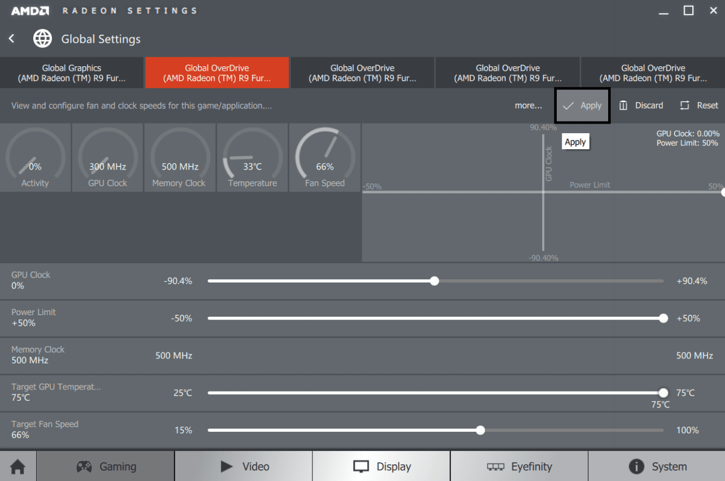
Task: Click the Target GPU Temperature slider handle
Action: click(663, 393)
